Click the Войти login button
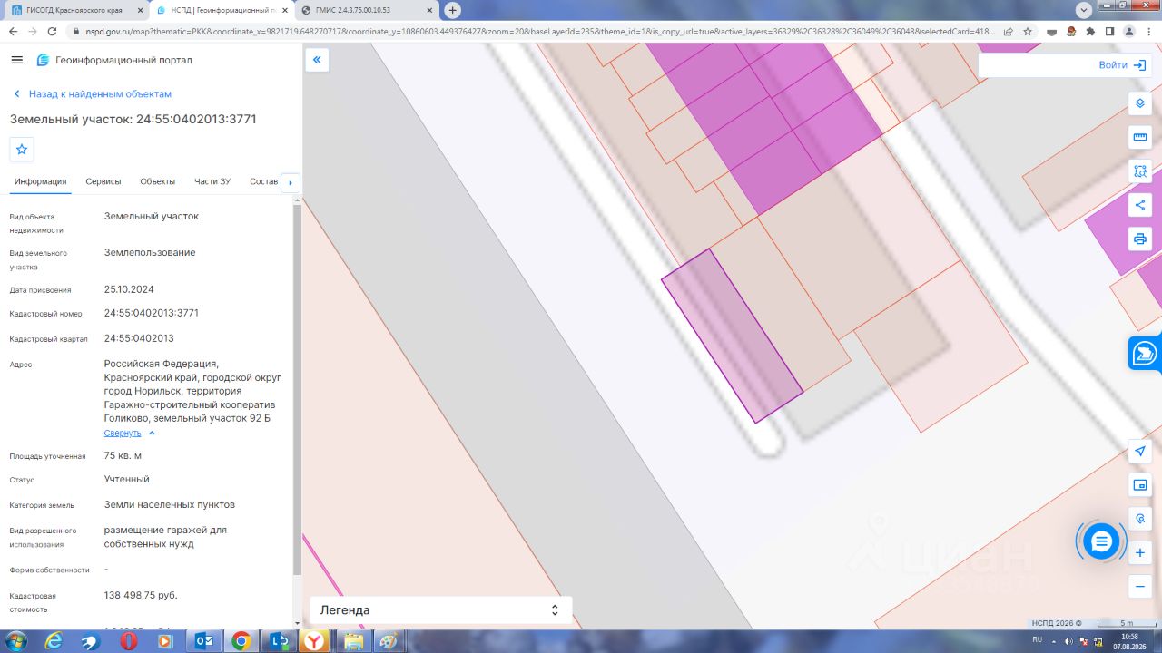The height and width of the screenshot is (653, 1162). (x=1122, y=65)
